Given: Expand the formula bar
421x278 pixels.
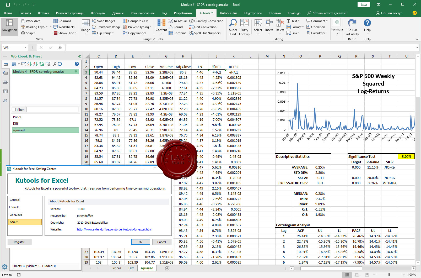Looking at the screenshot, I should click(x=417, y=48).
